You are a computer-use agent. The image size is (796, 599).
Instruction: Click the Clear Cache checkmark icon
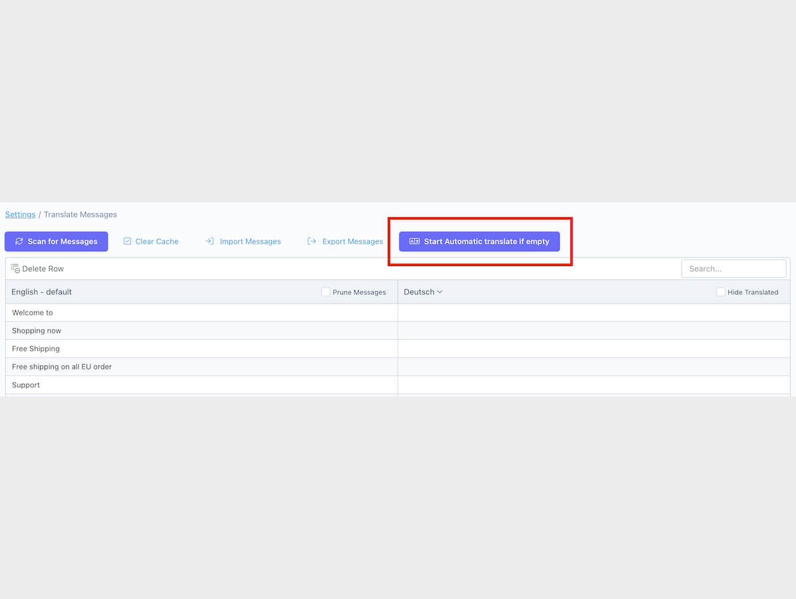[128, 242]
